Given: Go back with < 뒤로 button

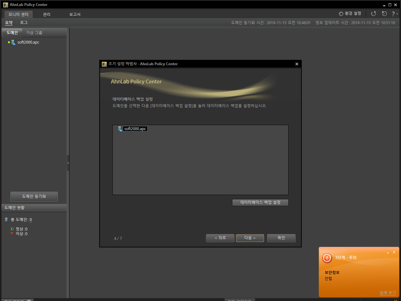Looking at the screenshot, I should [220, 238].
